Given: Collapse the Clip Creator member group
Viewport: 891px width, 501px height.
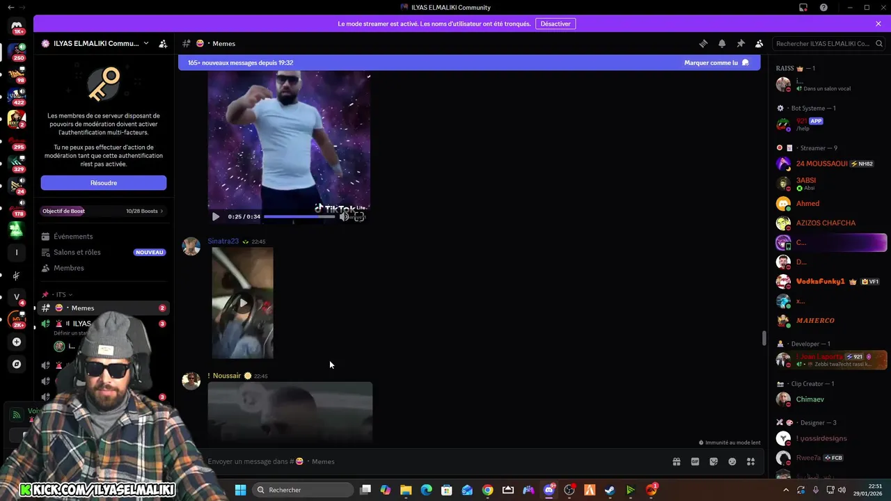Looking at the screenshot, I should pos(805,383).
